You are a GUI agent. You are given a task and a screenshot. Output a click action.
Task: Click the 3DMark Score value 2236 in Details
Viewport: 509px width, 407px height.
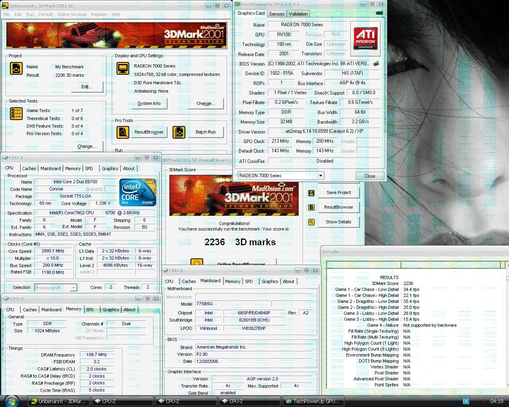[408, 284]
